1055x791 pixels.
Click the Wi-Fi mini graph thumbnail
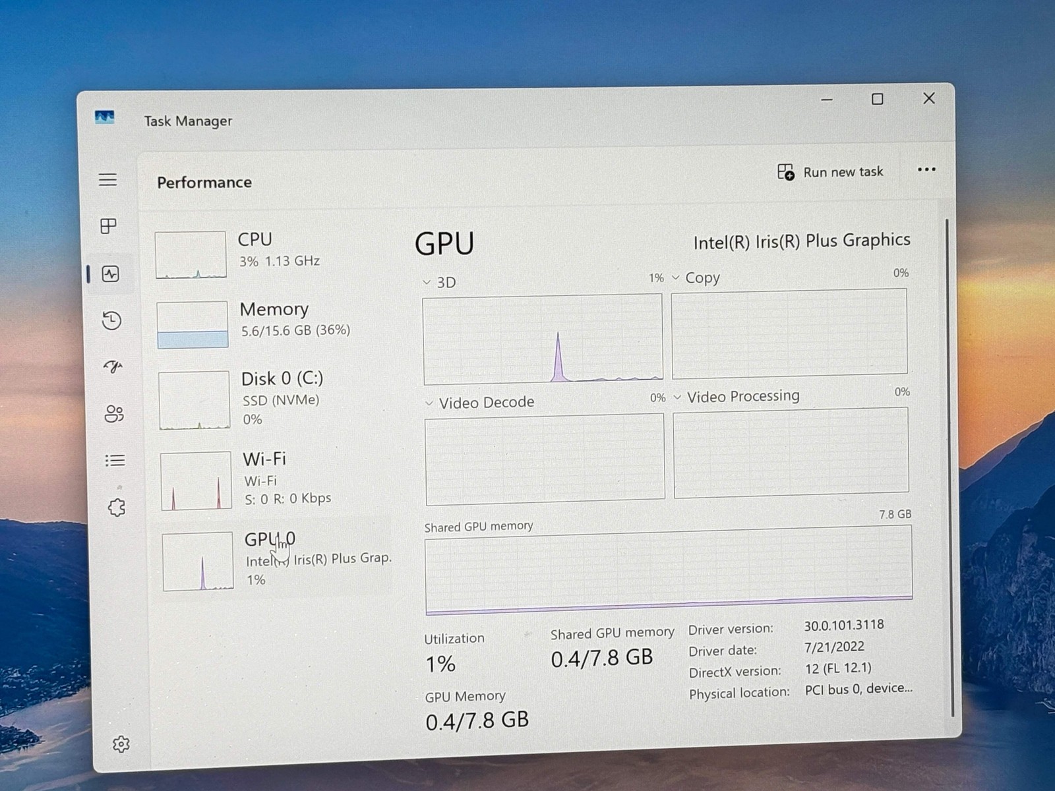(x=196, y=481)
